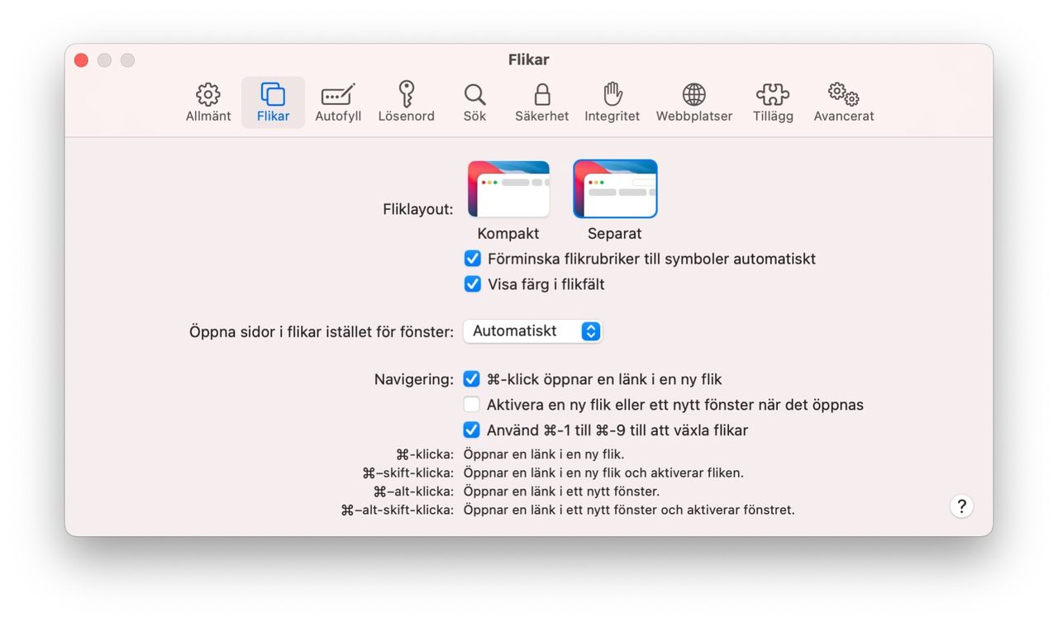The width and height of the screenshot is (1058, 622).
Task: Toggle ⌘-klick öppnar en länk checkbox
Action: click(472, 379)
